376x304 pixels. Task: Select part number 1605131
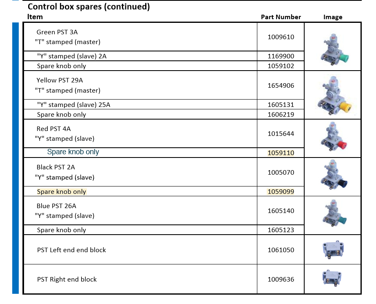[281, 105]
